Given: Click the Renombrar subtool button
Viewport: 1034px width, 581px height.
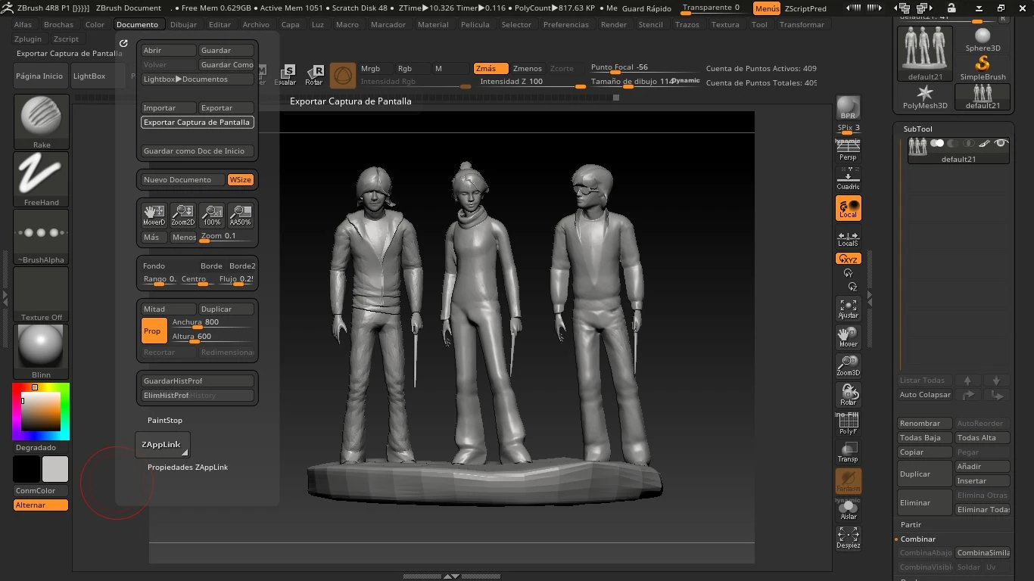Looking at the screenshot, I should [x=924, y=424].
